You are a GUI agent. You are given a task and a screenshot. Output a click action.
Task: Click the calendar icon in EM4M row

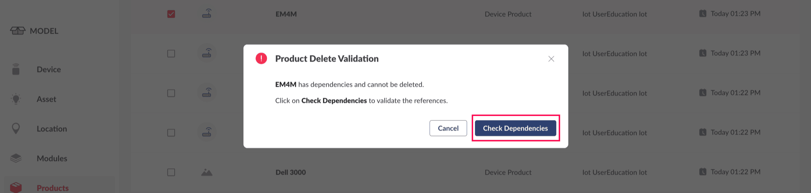tap(702, 14)
